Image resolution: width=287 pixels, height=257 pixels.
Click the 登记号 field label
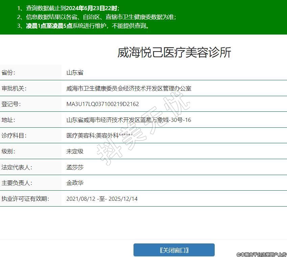(x=11, y=104)
